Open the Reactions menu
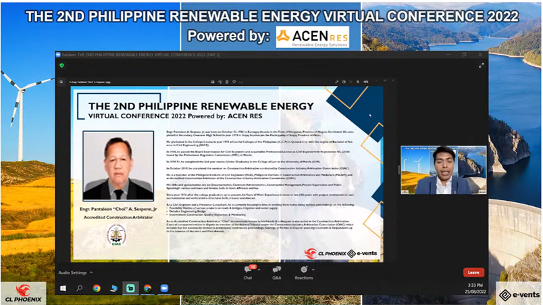Image resolution: width=543 pixels, height=305 pixels. (x=304, y=273)
